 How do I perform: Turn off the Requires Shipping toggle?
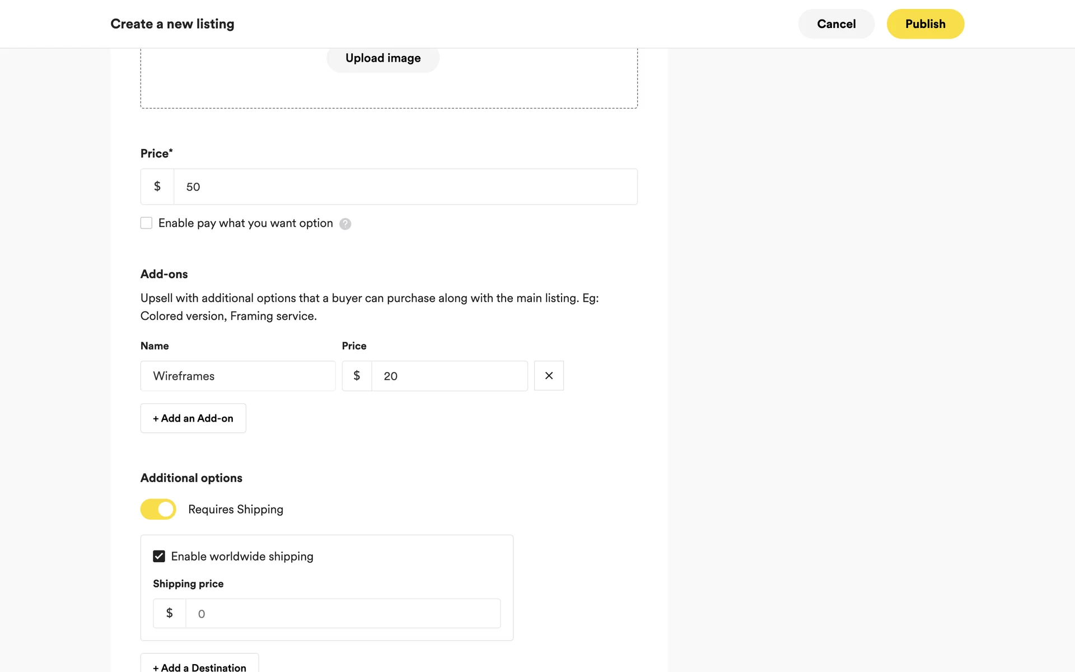click(x=158, y=509)
